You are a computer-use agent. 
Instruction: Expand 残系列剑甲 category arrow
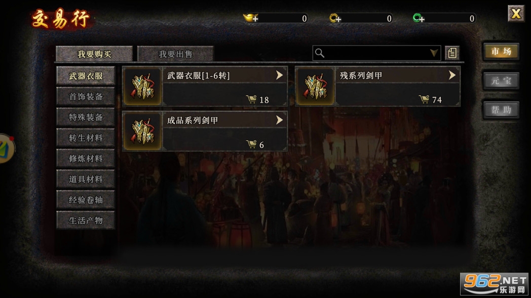[452, 75]
